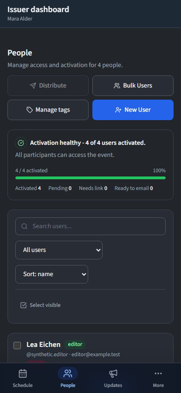181x393 pixels.
Task: Click 'Activation healthy - 4 of 4 users activated.'
Action: pyautogui.click(x=88, y=143)
